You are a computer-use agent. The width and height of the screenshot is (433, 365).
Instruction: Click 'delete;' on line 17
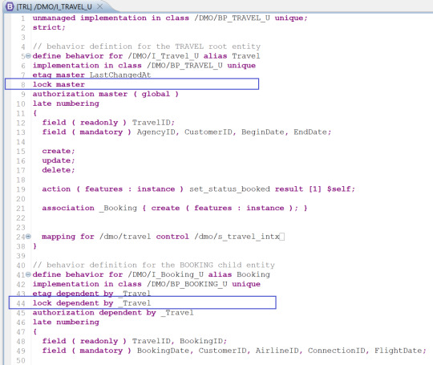[59, 170]
